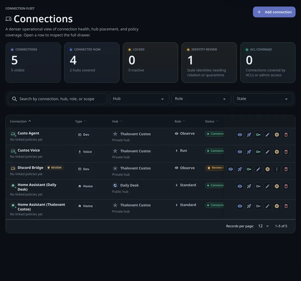Viewport: 301px width, 281px height.
Task: Click key icon for Home Assistant (Thalovant Custos)
Action: pos(258,206)
